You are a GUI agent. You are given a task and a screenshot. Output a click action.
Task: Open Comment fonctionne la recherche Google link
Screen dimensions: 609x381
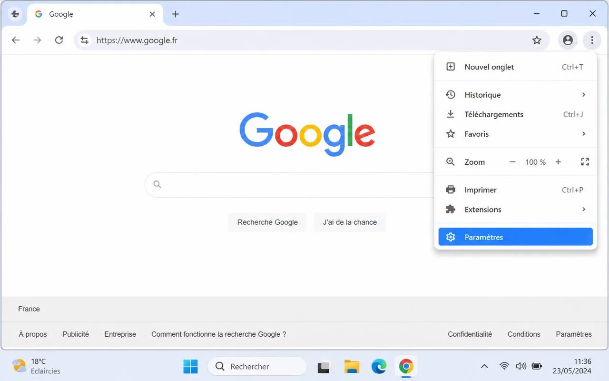[219, 334]
